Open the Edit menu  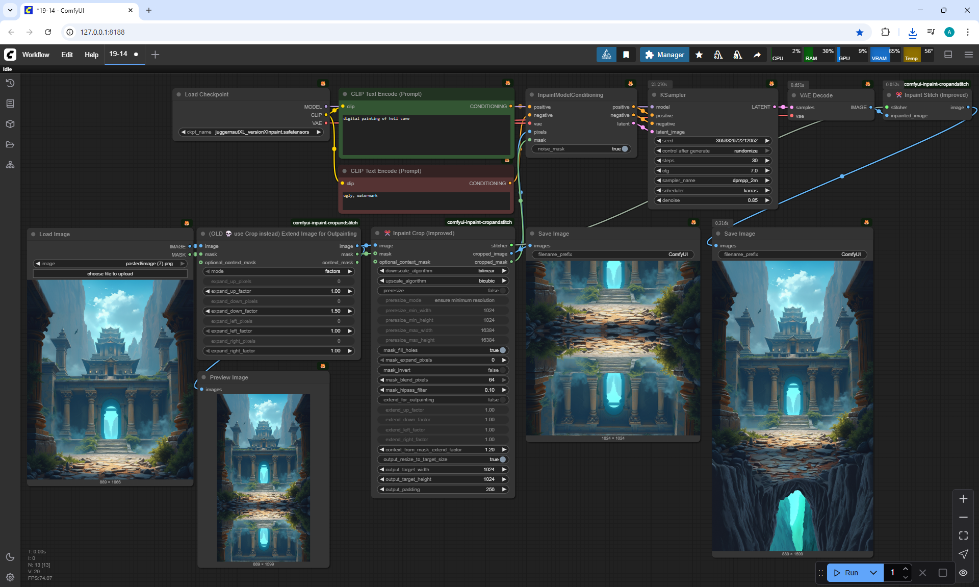(67, 55)
